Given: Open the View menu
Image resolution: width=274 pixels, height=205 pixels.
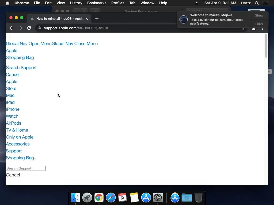Looking at the screenshot, I should pyautogui.click(x=61, y=3).
